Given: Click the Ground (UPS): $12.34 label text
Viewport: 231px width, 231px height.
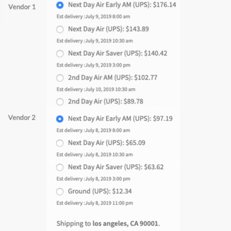Looking at the screenshot, I should pos(100,191).
